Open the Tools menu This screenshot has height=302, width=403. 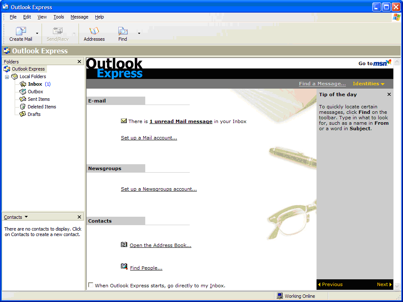59,17
